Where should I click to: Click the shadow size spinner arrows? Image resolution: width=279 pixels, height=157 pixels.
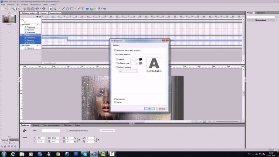click(x=137, y=63)
